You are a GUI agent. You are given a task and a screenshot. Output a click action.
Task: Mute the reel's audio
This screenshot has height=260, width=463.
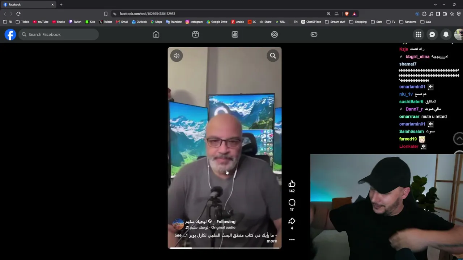point(177,56)
